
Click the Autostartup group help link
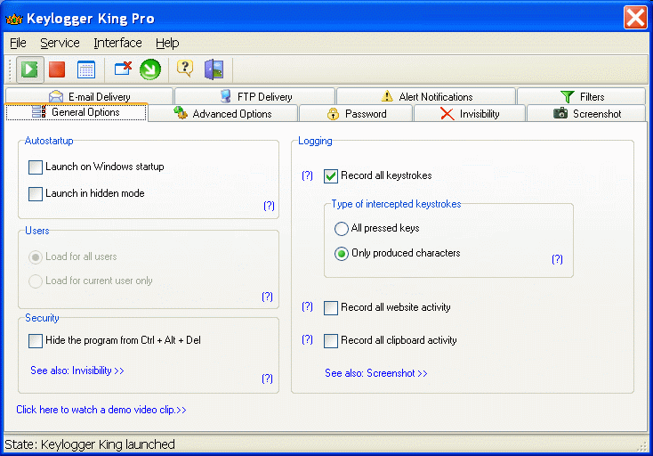(269, 206)
